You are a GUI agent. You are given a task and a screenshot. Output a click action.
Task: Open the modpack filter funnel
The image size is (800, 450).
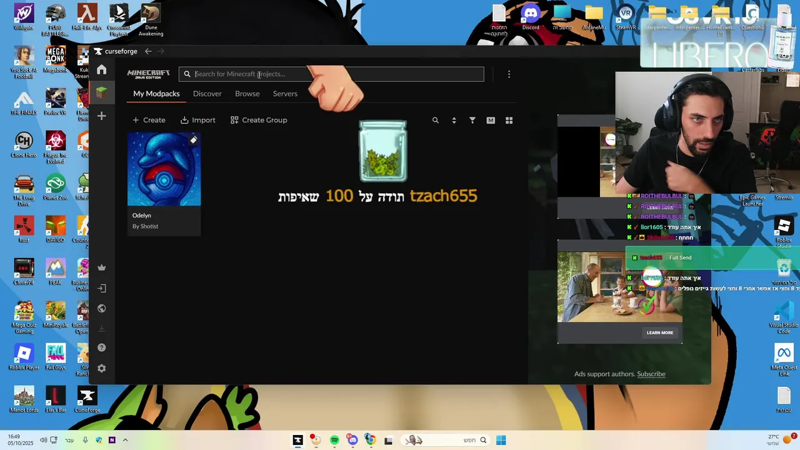coord(472,120)
